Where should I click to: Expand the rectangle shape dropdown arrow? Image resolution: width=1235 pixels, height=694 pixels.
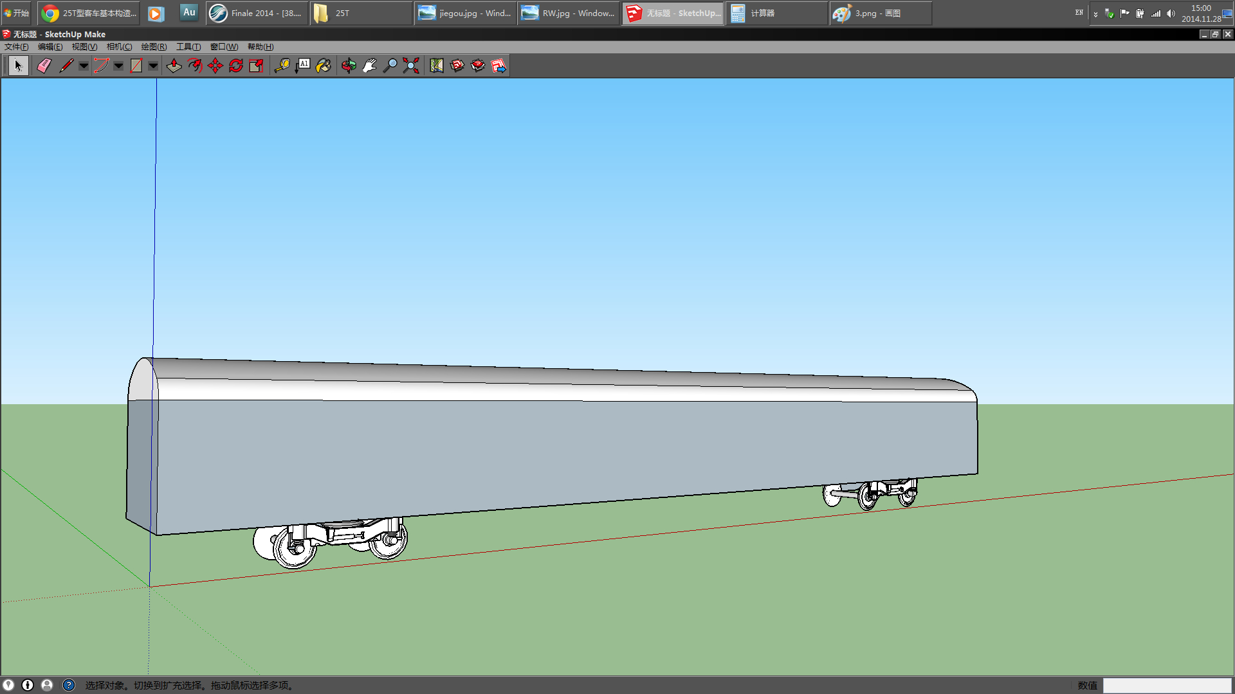point(153,66)
